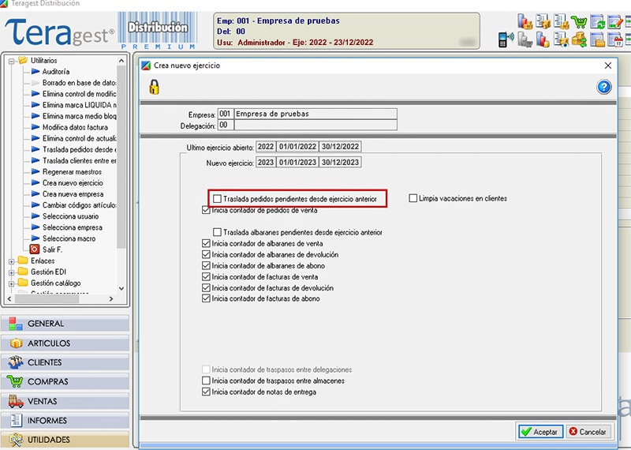This screenshot has width=631, height=450.
Task: Click the Nuevo ejercicio year field 2023
Action: pyautogui.click(x=266, y=162)
